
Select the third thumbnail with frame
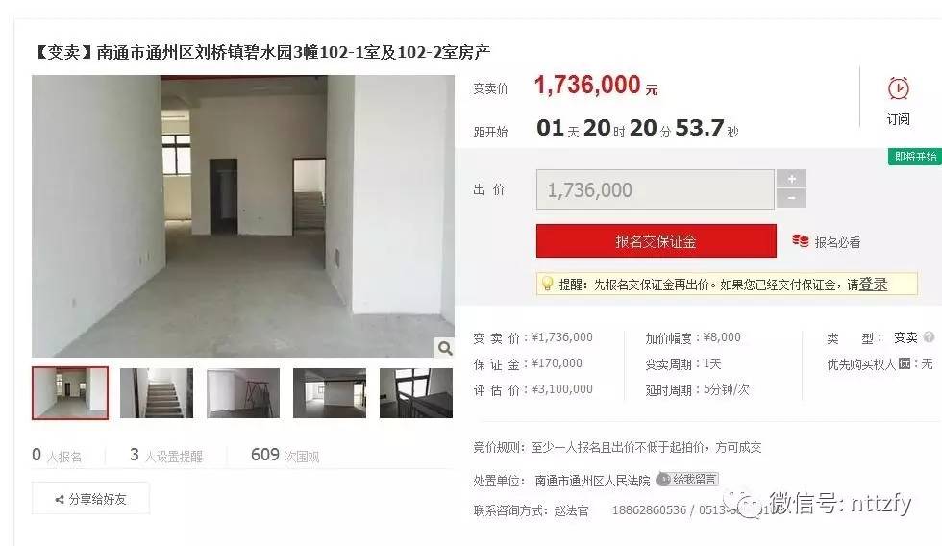coord(243,393)
